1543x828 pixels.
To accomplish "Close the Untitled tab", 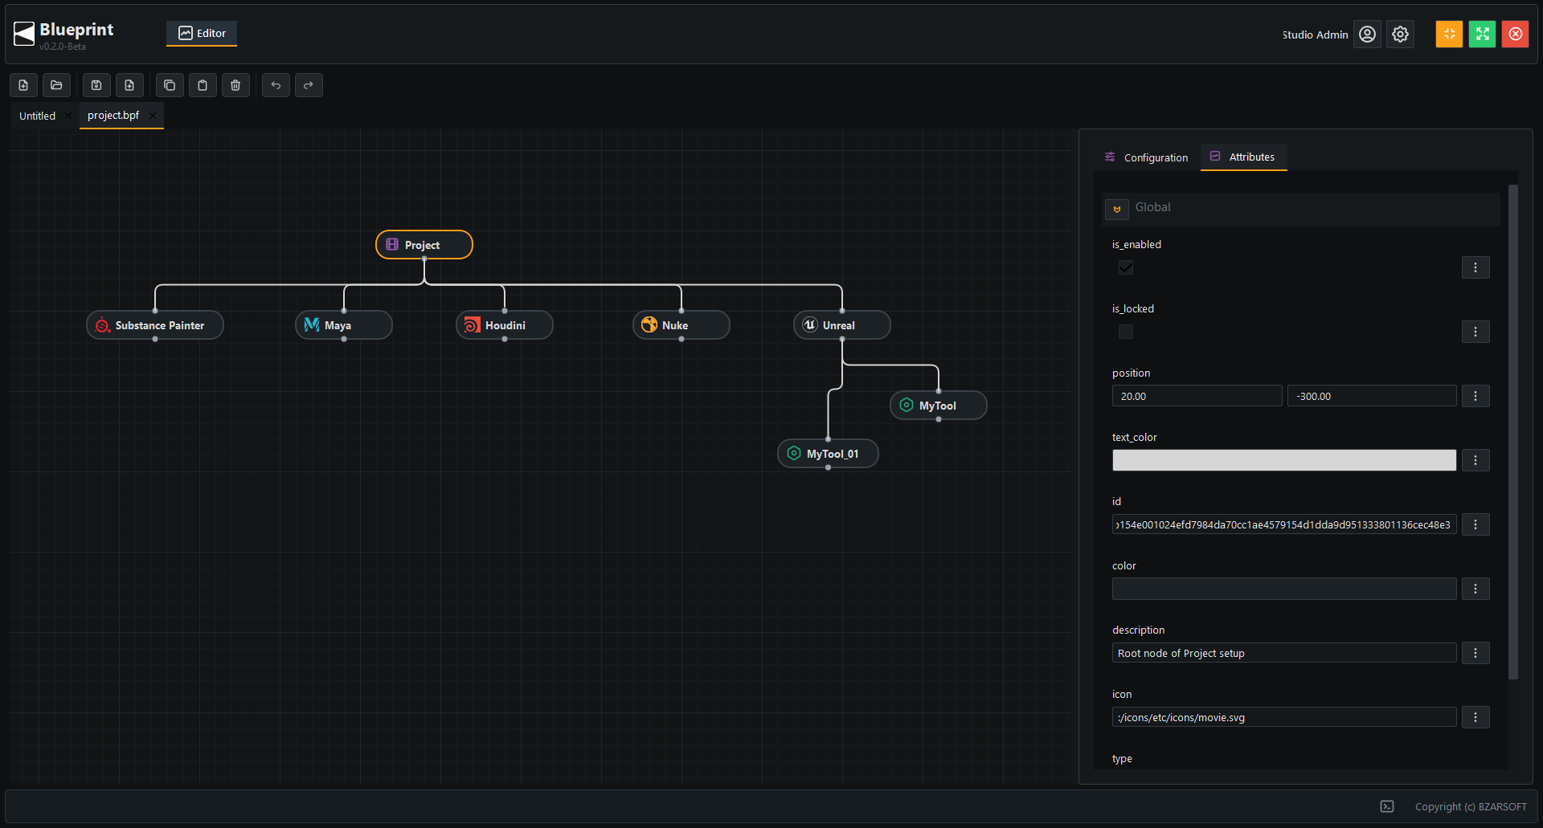I will pos(69,116).
